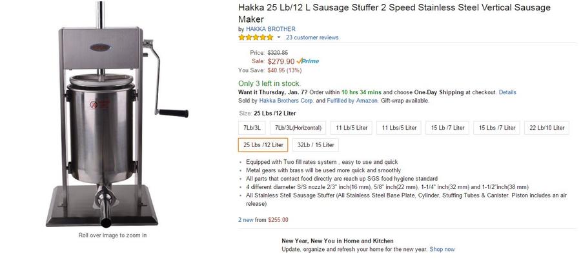Open the 23 customer reviews link

tap(312, 37)
